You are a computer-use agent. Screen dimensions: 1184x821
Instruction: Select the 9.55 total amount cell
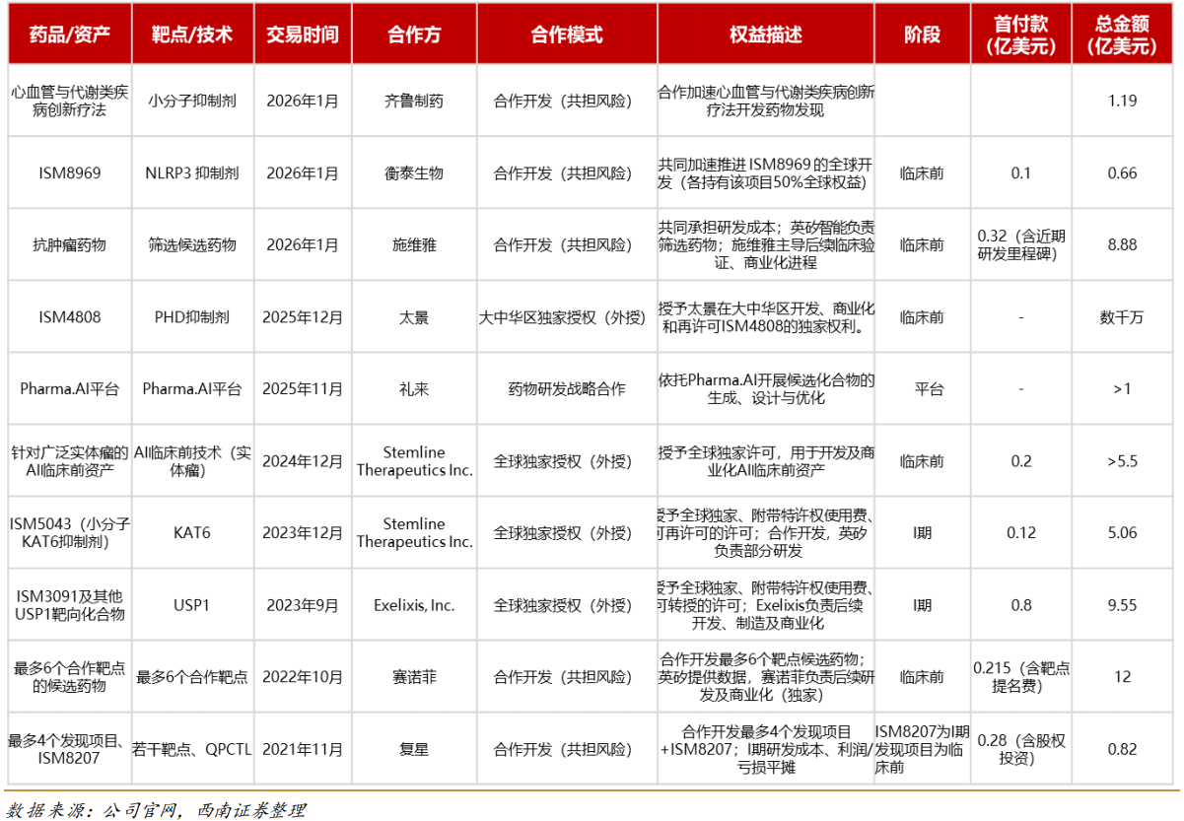point(1122,605)
